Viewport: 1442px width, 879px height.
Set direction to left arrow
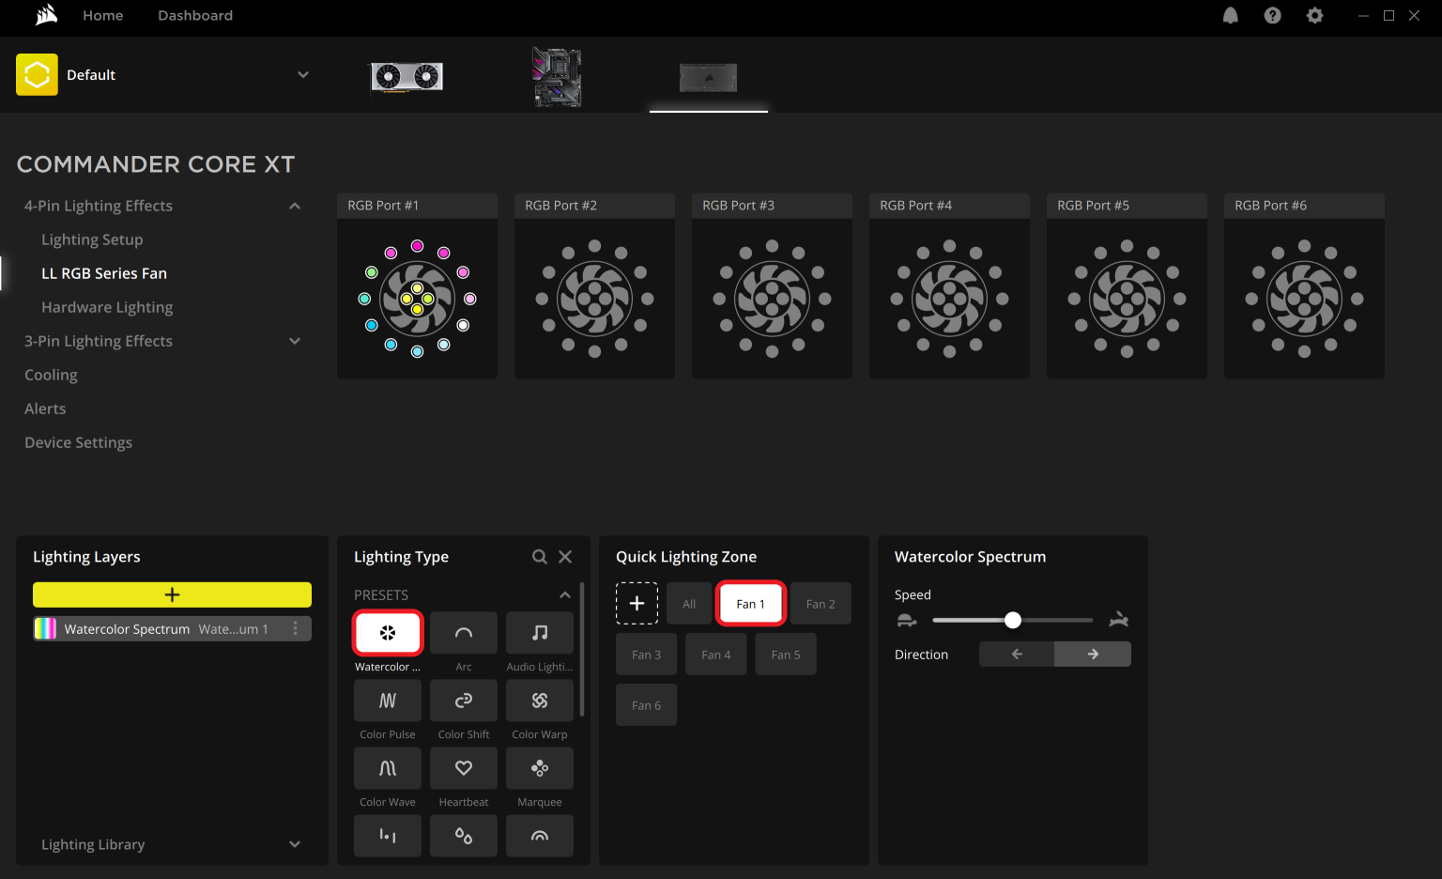tap(1017, 655)
